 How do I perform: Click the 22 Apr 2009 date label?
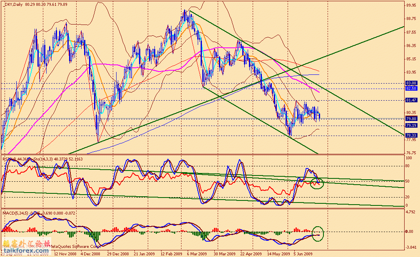[251, 254]
